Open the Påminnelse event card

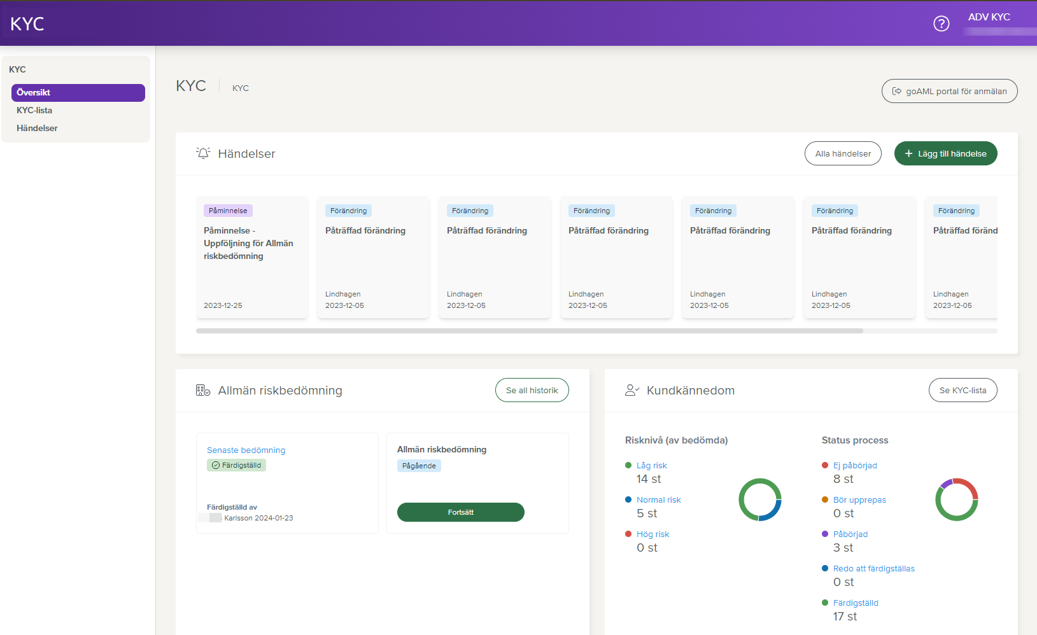click(252, 257)
